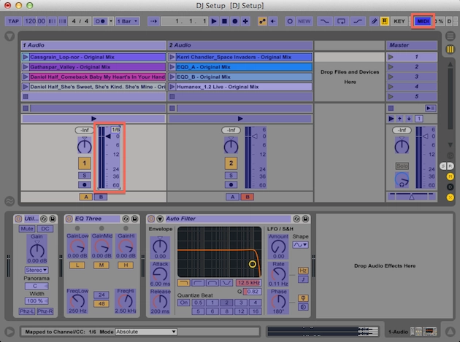This screenshot has height=342, width=460.
Task: Click the global Record button
Action: coord(234,22)
